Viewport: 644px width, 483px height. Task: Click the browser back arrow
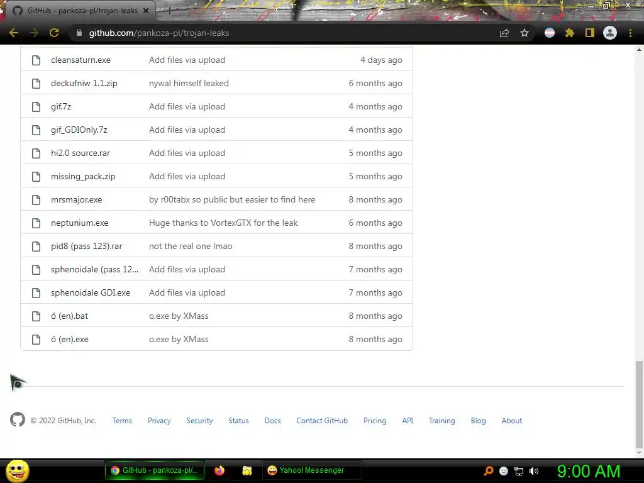14,33
